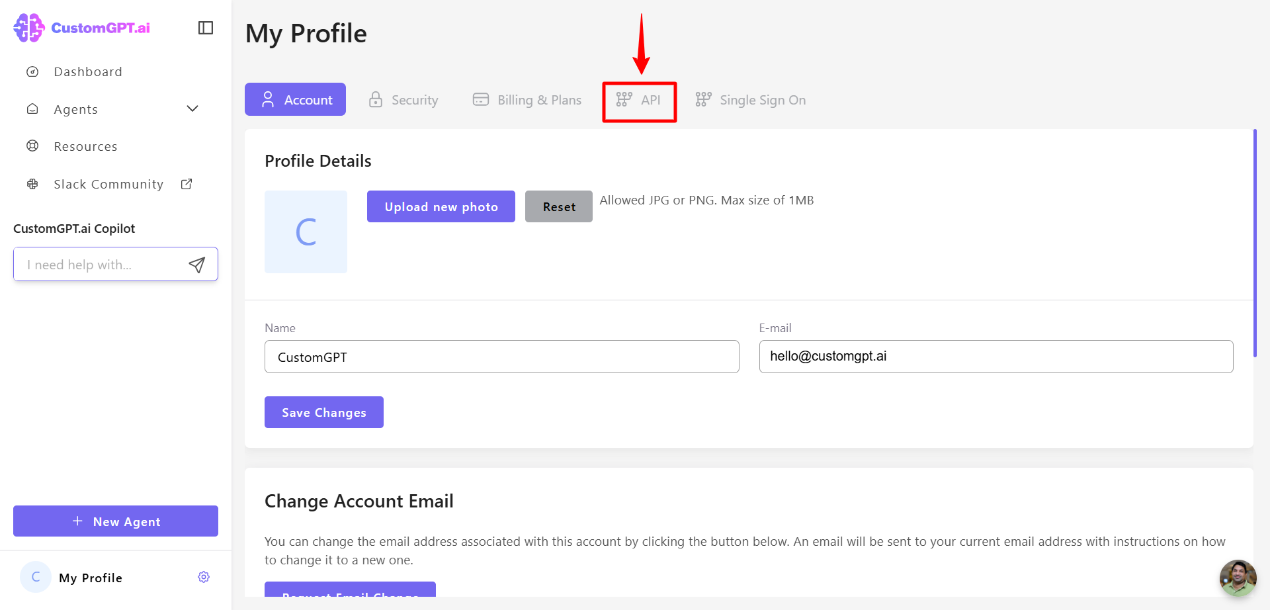This screenshot has height=610, width=1270.
Task: Switch to the Account tab
Action: pos(295,99)
